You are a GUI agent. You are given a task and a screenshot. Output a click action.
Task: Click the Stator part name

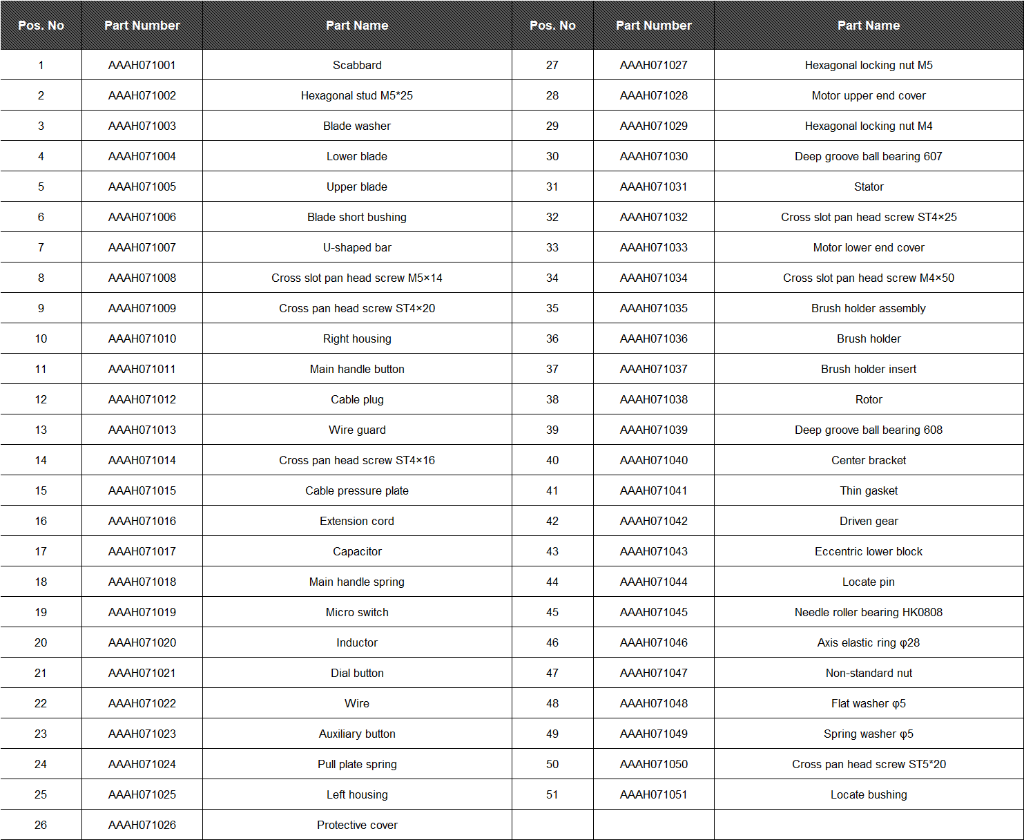(x=869, y=187)
